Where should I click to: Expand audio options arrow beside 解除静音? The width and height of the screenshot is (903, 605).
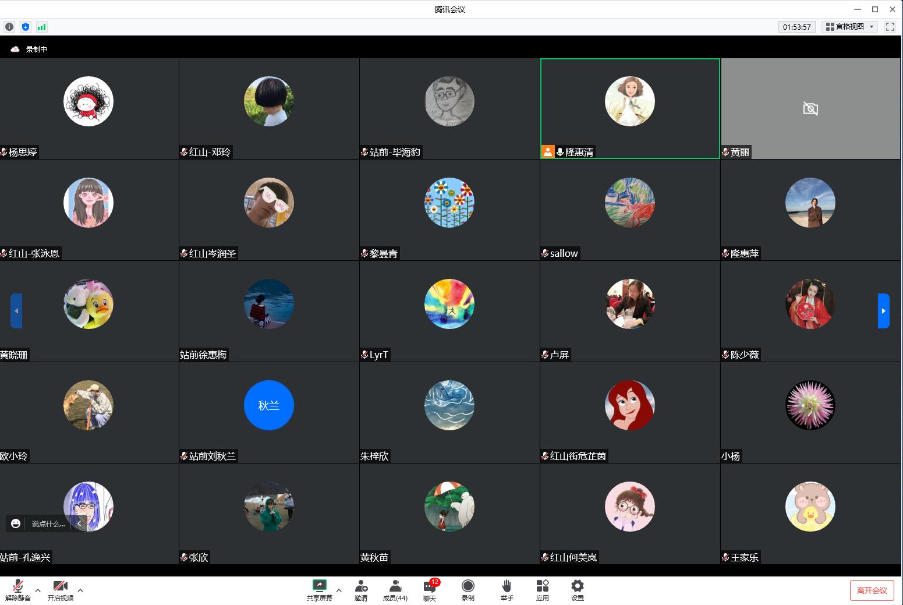pos(38,590)
